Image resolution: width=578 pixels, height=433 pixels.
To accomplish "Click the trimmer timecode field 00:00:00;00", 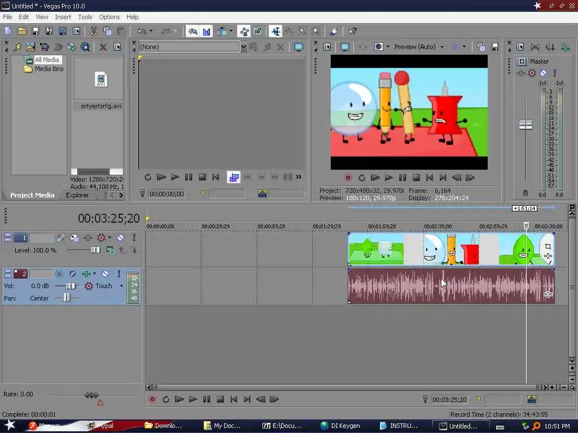I will click(x=167, y=194).
